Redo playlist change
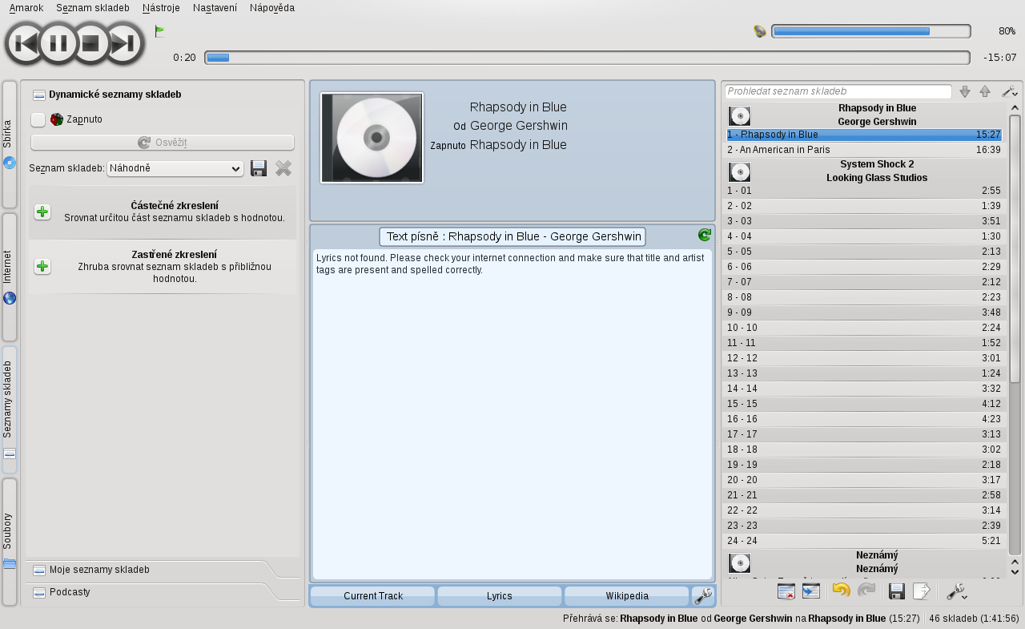Screen dimensions: 1025x629 coord(866,591)
